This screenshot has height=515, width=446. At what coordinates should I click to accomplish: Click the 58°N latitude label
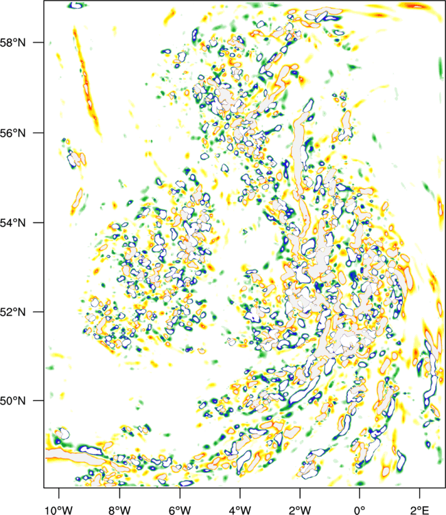click(12, 43)
